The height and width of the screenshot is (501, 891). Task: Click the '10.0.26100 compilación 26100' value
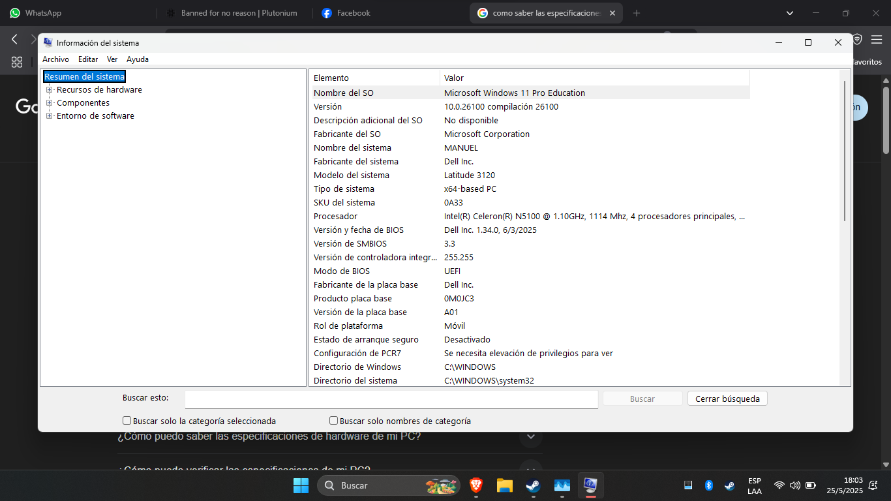coord(501,107)
